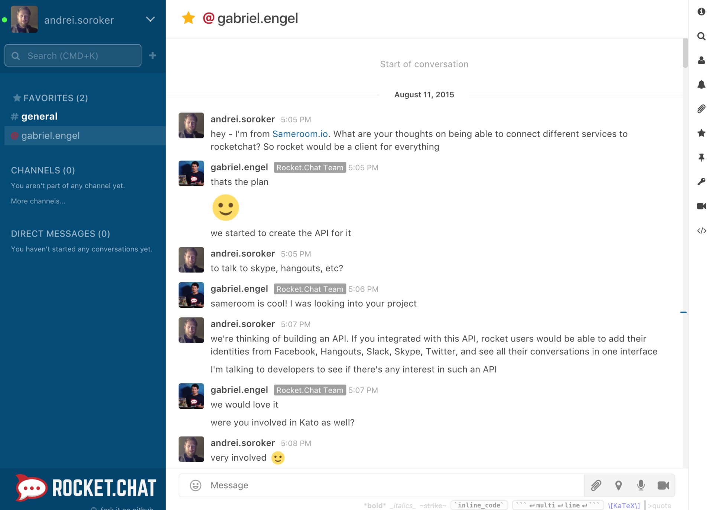Show starred messages in right sidebar

pyautogui.click(x=701, y=133)
